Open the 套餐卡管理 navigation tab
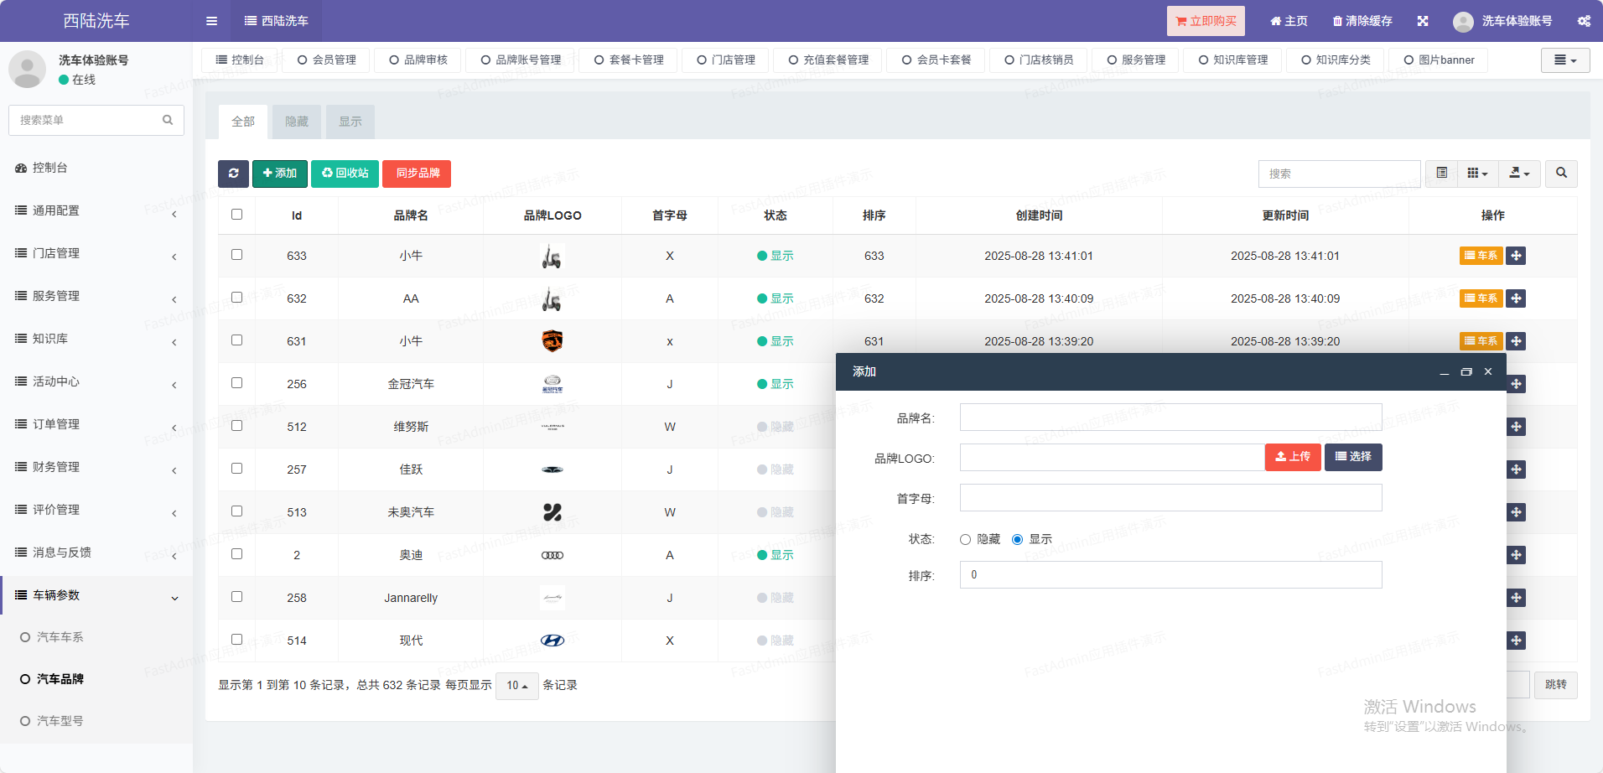The width and height of the screenshot is (1603, 773). click(x=629, y=60)
